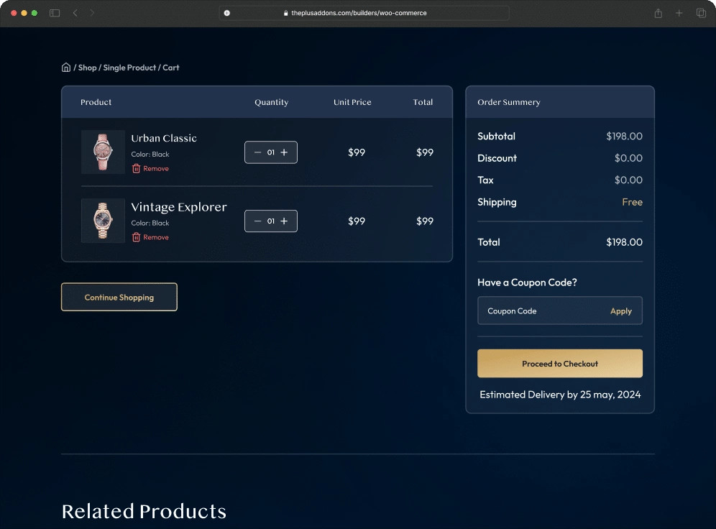
Task: Decrease Urban Classic quantity with minus
Action: tap(258, 152)
